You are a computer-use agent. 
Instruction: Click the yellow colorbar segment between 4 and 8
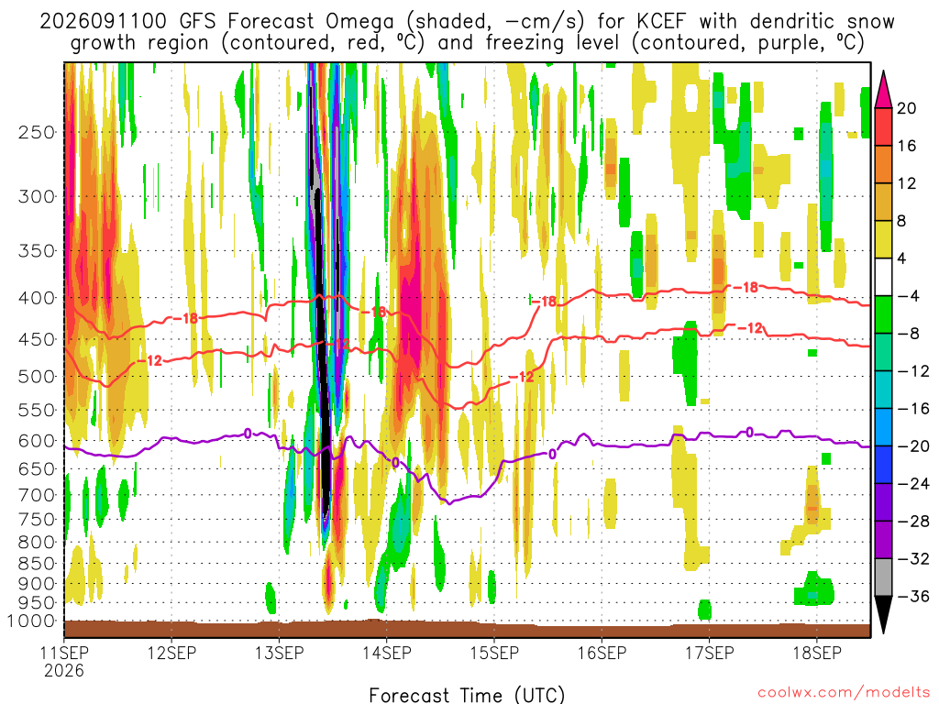pos(883,239)
